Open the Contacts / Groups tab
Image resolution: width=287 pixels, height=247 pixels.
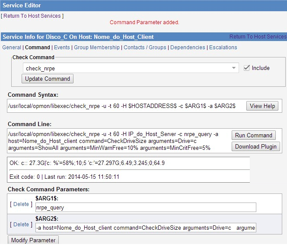click(145, 47)
